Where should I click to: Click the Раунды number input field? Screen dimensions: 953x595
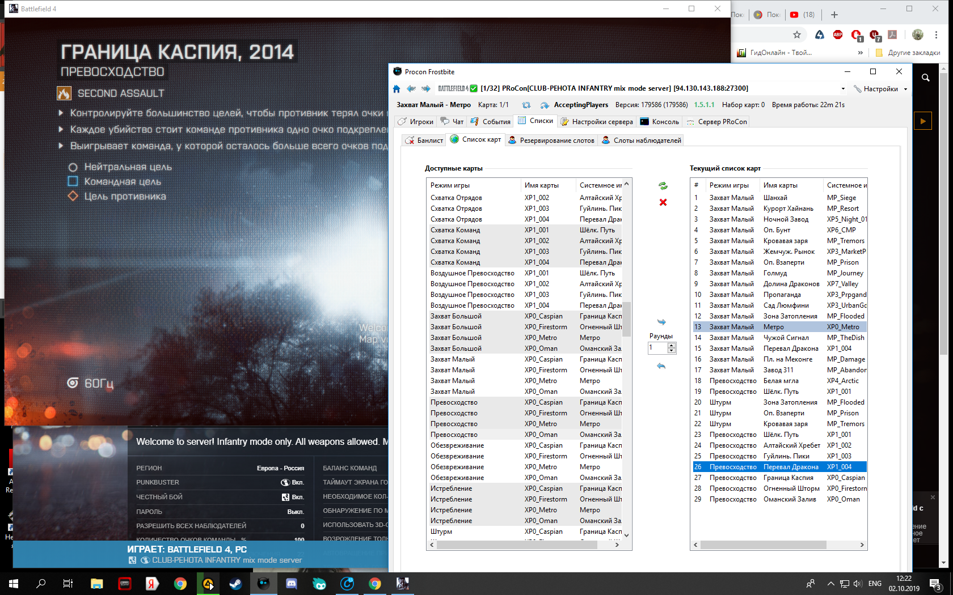(658, 348)
